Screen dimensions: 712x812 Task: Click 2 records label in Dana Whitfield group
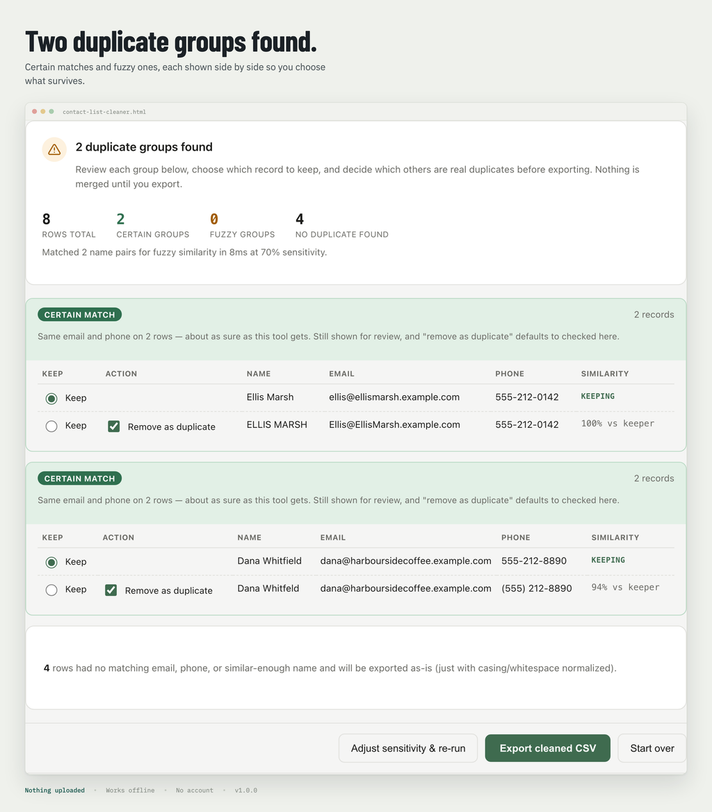(654, 479)
